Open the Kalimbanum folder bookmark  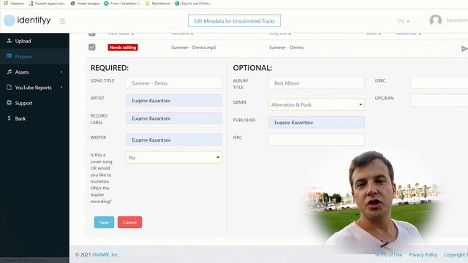pos(158,4)
